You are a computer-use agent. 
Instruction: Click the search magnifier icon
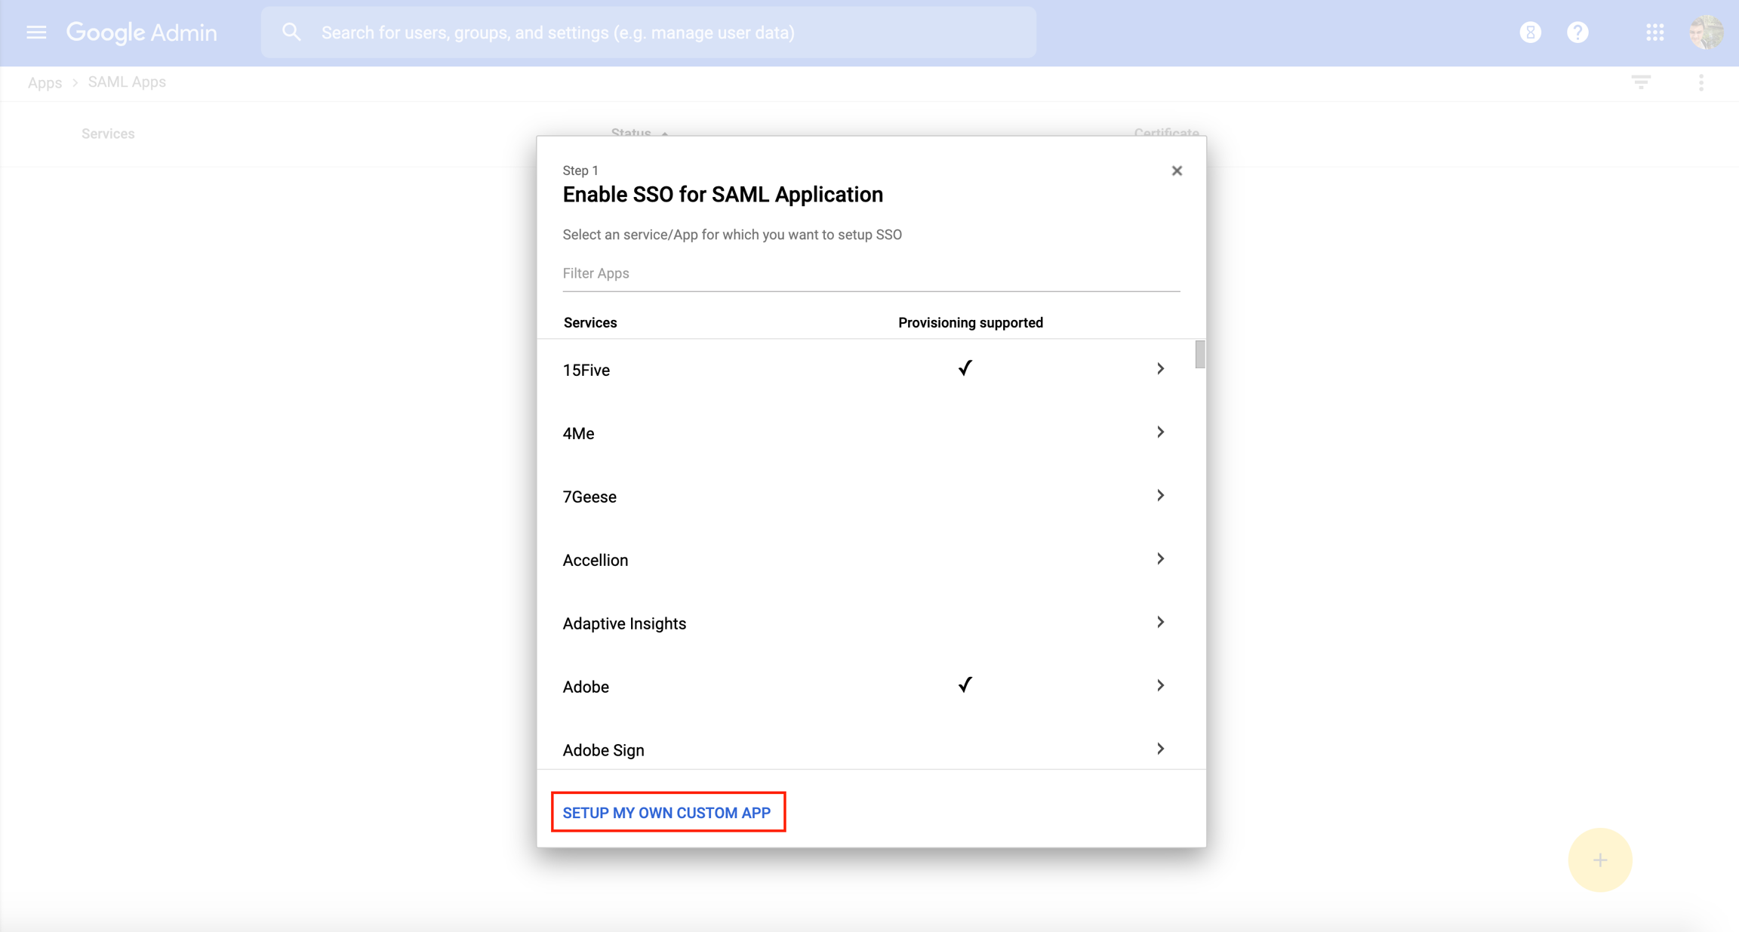pos(291,32)
